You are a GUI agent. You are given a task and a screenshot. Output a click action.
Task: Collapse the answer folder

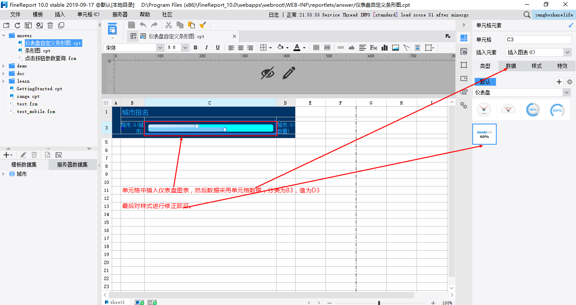tap(4, 35)
